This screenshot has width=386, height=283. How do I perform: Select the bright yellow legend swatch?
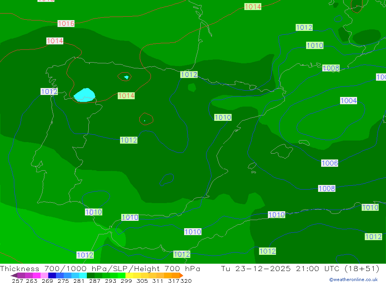click(129, 275)
